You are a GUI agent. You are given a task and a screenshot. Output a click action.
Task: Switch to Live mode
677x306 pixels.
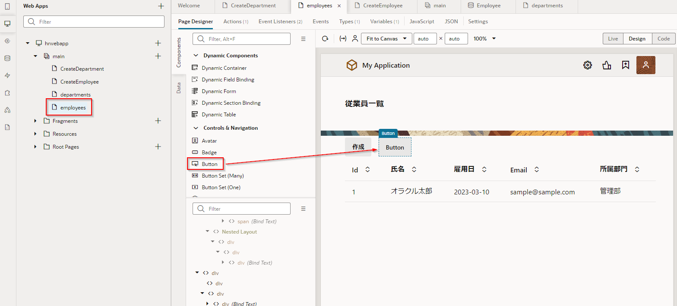pos(613,39)
